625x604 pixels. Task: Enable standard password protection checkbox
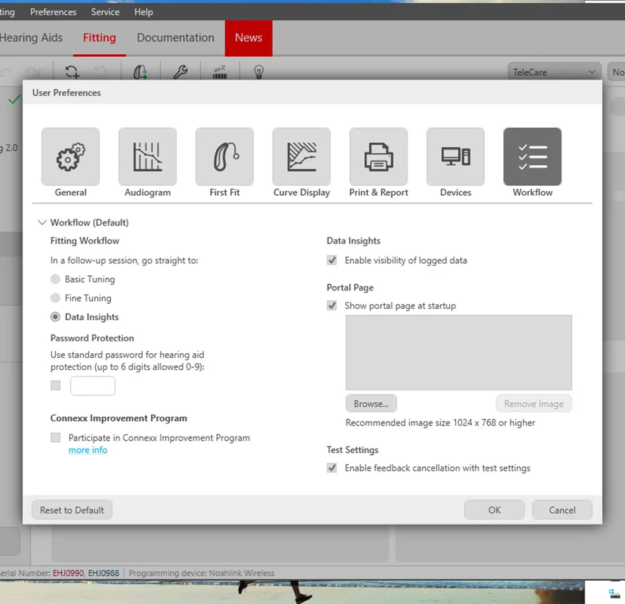[x=56, y=386]
